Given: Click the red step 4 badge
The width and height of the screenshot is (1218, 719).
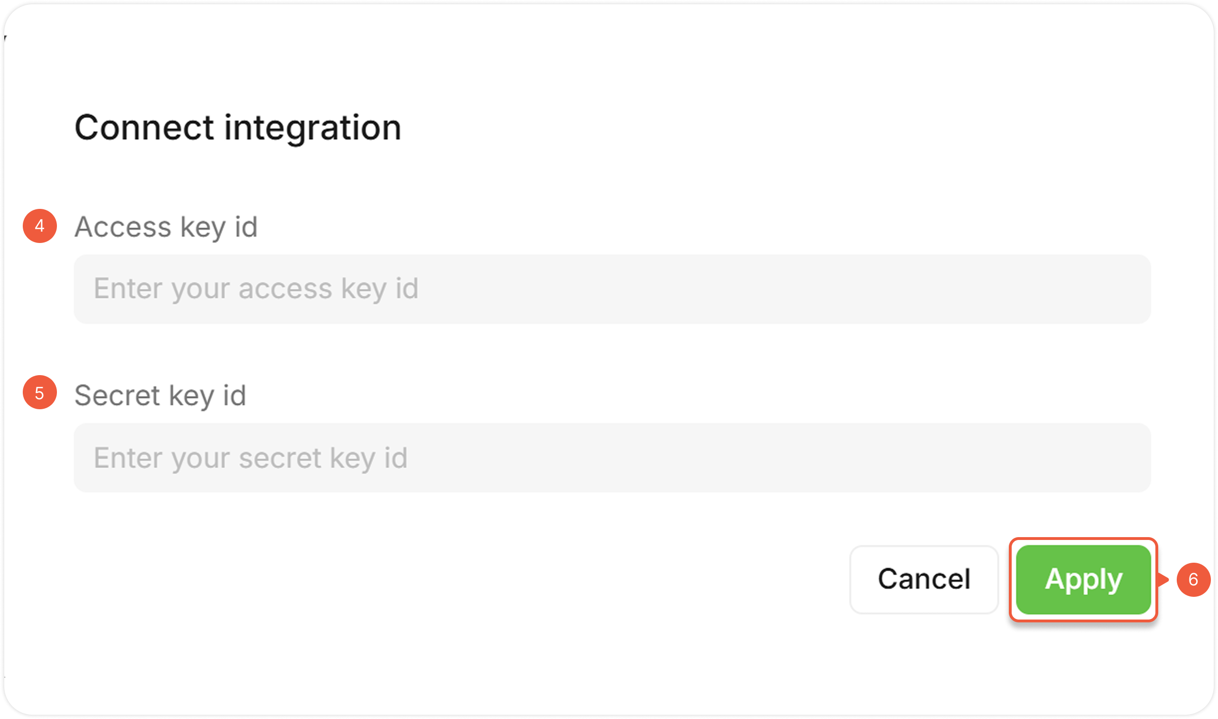Looking at the screenshot, I should coord(40,226).
